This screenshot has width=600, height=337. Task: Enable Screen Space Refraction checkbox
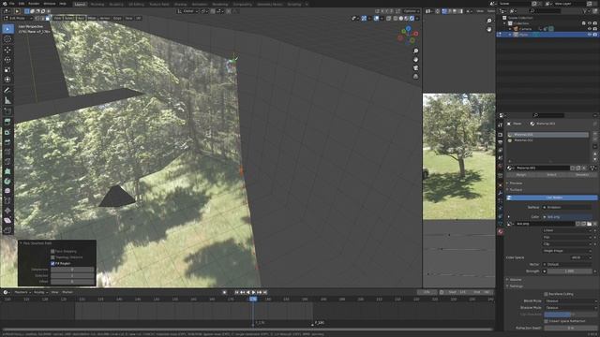pos(546,321)
